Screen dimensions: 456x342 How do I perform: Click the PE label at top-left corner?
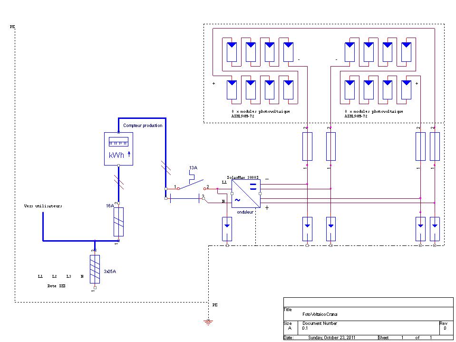click(x=12, y=27)
